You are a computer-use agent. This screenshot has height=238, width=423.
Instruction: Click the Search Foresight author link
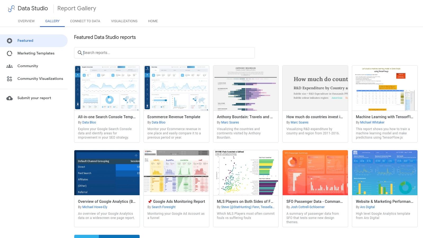click(x=164, y=207)
